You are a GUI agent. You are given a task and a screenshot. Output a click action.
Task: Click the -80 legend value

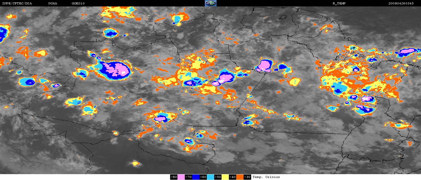pos(174,177)
